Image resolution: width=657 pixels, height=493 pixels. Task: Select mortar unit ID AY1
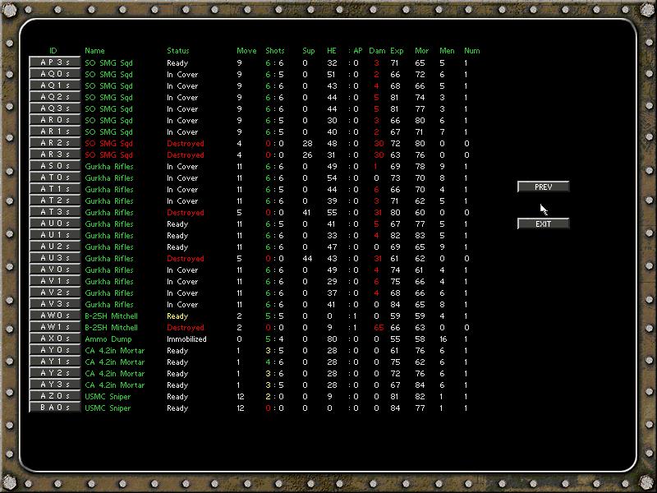[x=54, y=362]
